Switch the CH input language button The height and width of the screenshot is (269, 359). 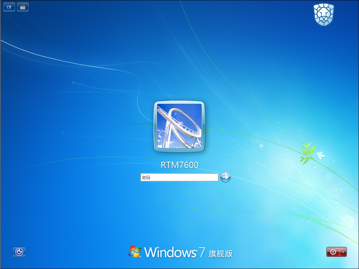coord(9,7)
